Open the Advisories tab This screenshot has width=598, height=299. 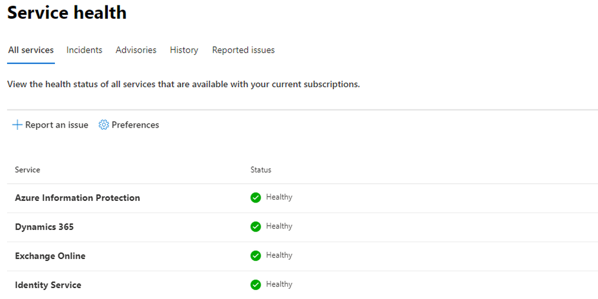pos(136,50)
